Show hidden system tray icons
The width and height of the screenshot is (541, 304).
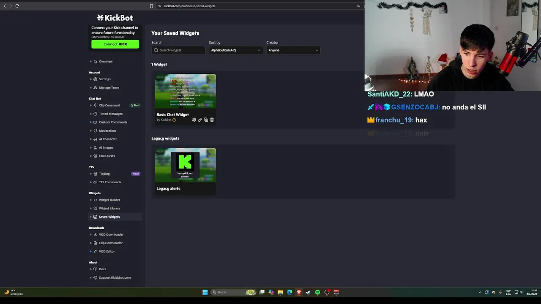[x=480, y=292]
